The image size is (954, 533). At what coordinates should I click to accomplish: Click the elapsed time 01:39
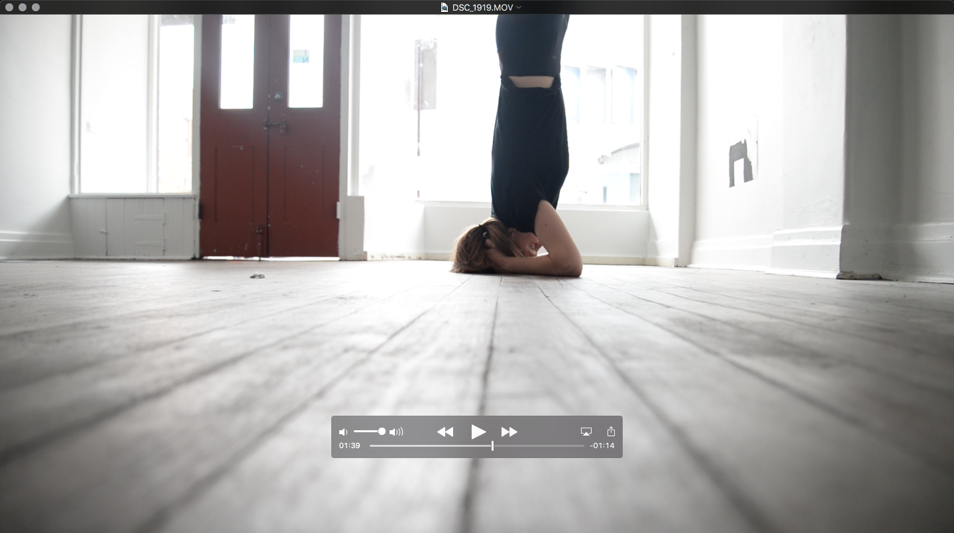[350, 445]
